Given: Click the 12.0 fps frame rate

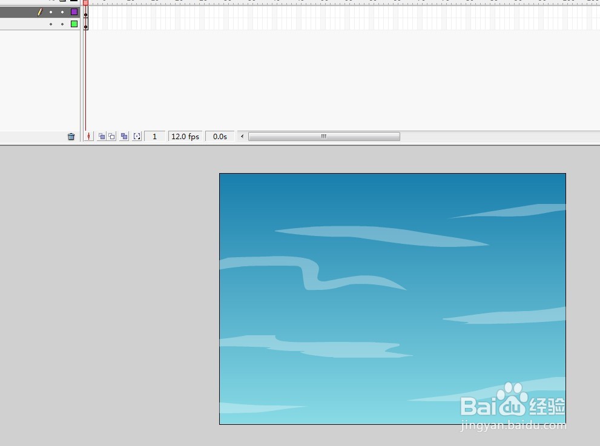Looking at the screenshot, I should (185, 136).
